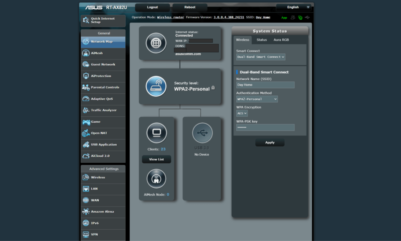View the connected clients list
The width and height of the screenshot is (401, 241).
(x=156, y=159)
